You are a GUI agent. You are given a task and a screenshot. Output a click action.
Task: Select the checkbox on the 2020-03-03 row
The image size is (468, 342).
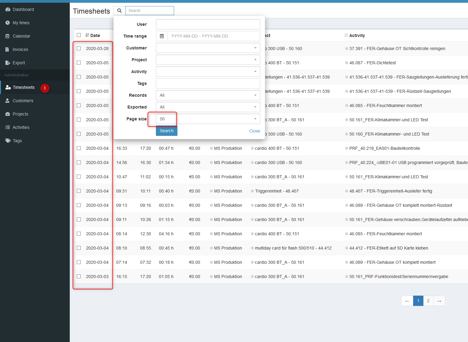coord(79,276)
